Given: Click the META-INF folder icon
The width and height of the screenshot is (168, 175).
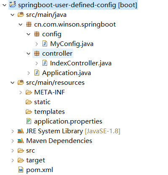Looking at the screenshot, I should pyautogui.click(x=29, y=92).
